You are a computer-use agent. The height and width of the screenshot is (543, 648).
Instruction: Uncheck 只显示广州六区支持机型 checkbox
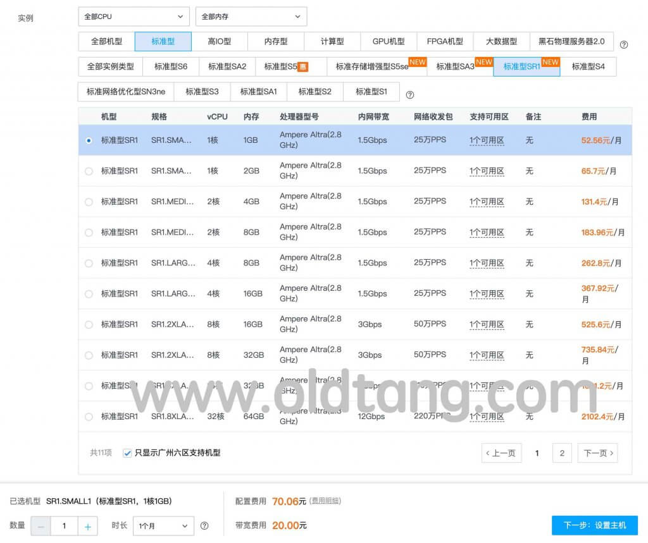[128, 453]
